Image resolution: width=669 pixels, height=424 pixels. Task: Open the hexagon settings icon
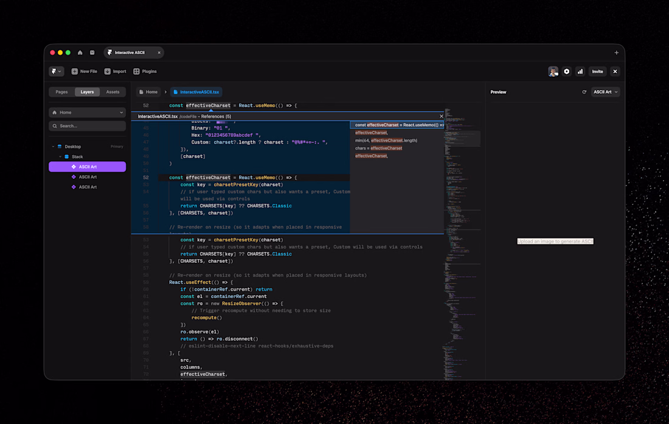567,71
